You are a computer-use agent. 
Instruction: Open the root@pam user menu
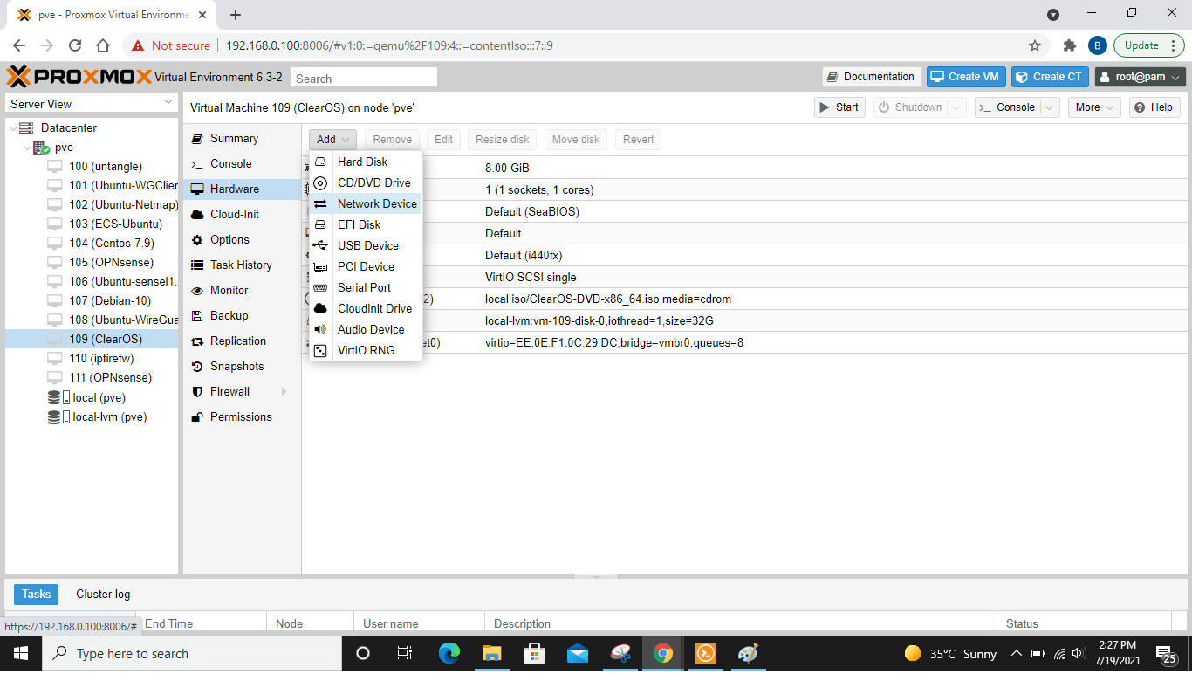[1139, 76]
